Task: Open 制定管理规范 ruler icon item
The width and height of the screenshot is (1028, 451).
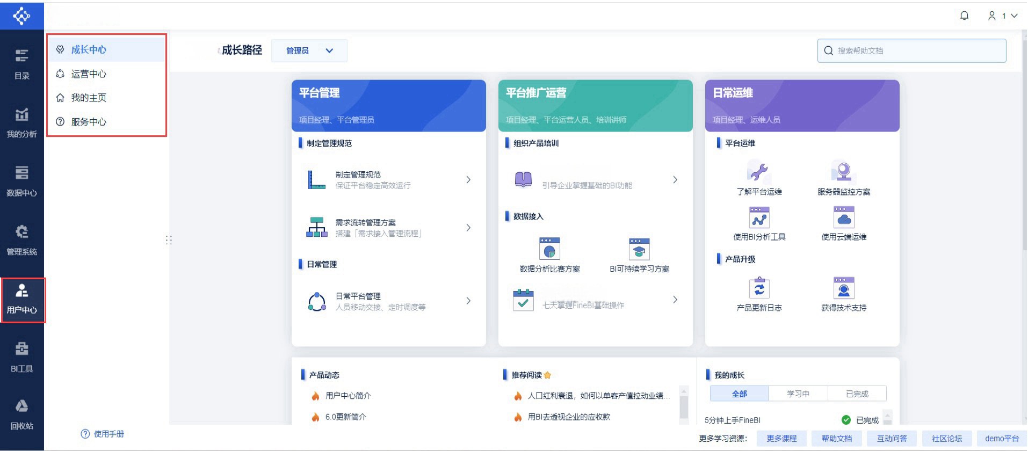Action: click(x=316, y=180)
